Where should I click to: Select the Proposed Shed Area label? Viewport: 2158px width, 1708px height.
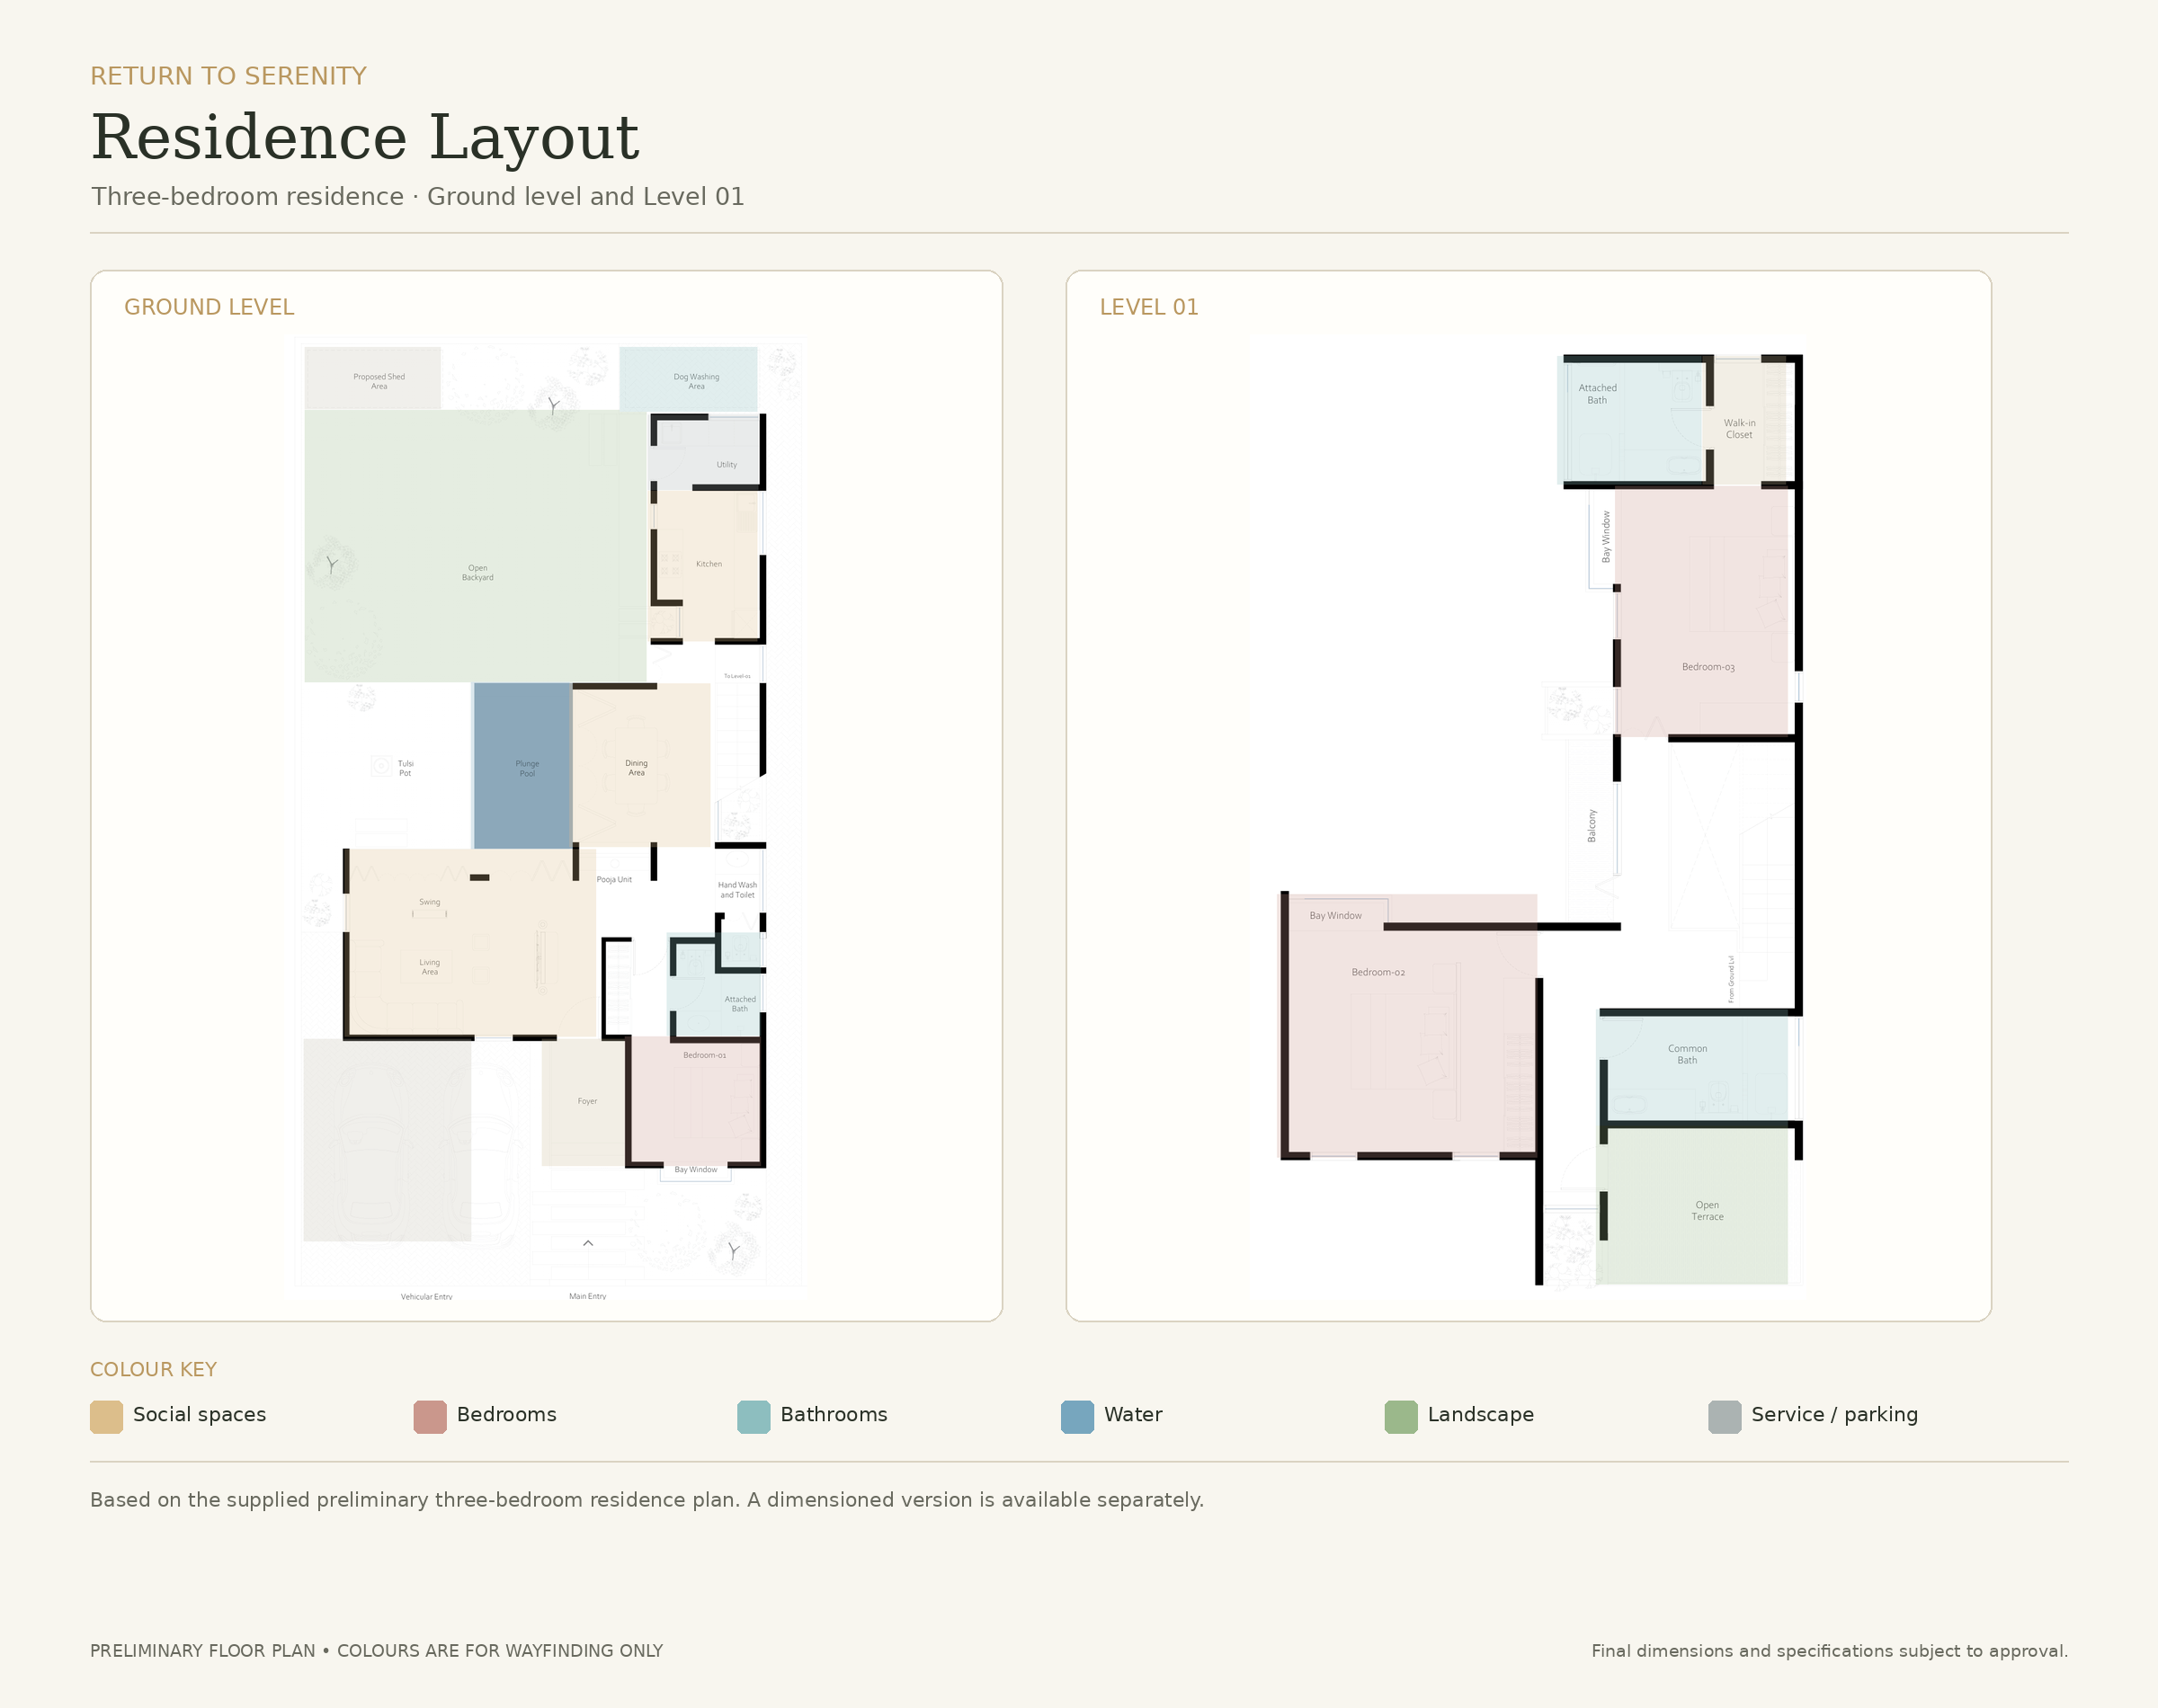(379, 381)
